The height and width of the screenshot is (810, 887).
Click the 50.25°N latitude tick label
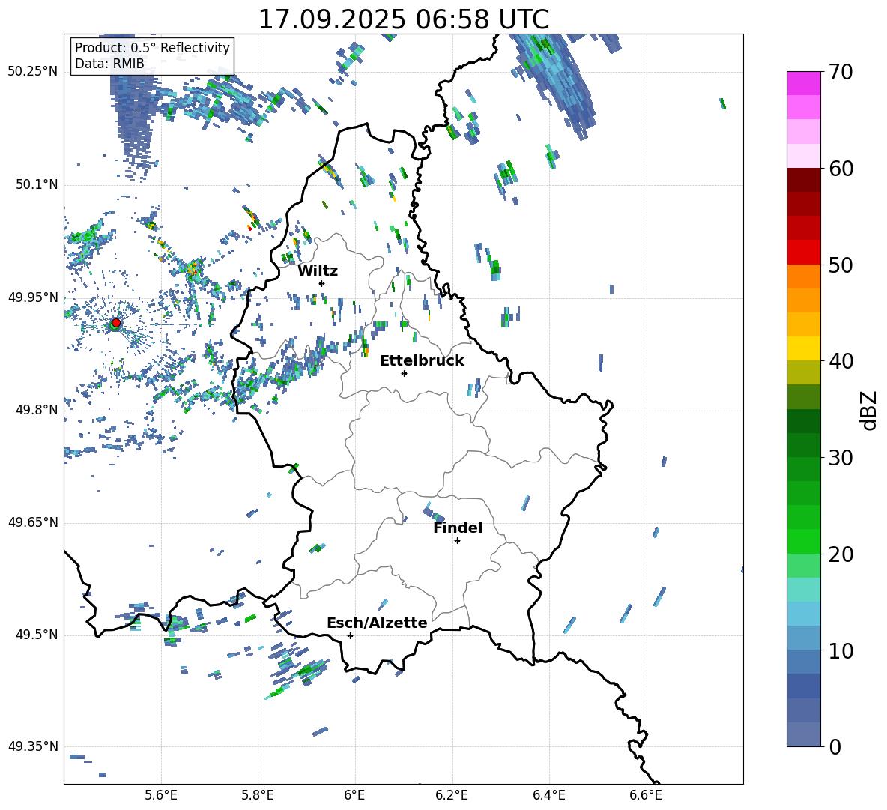click(33, 72)
